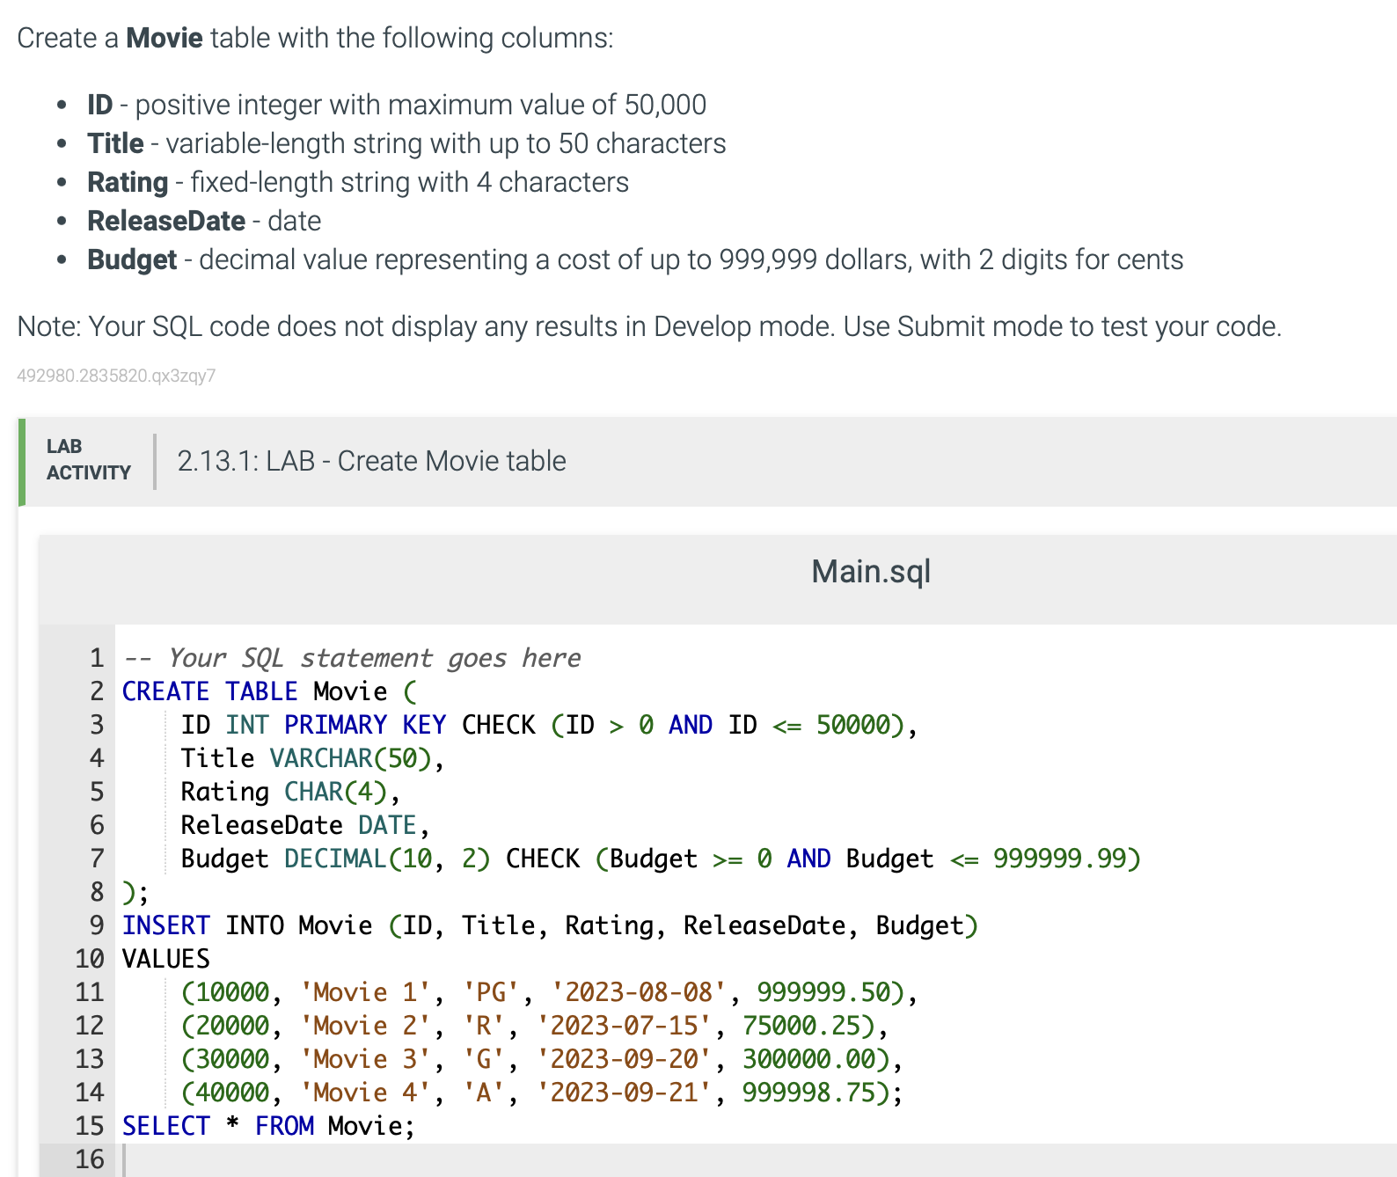Click line number 10 in the gutter

click(x=90, y=959)
